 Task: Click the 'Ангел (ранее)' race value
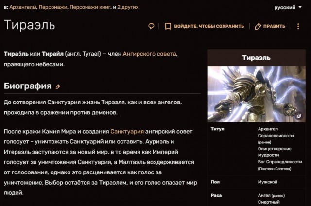(x=271, y=195)
